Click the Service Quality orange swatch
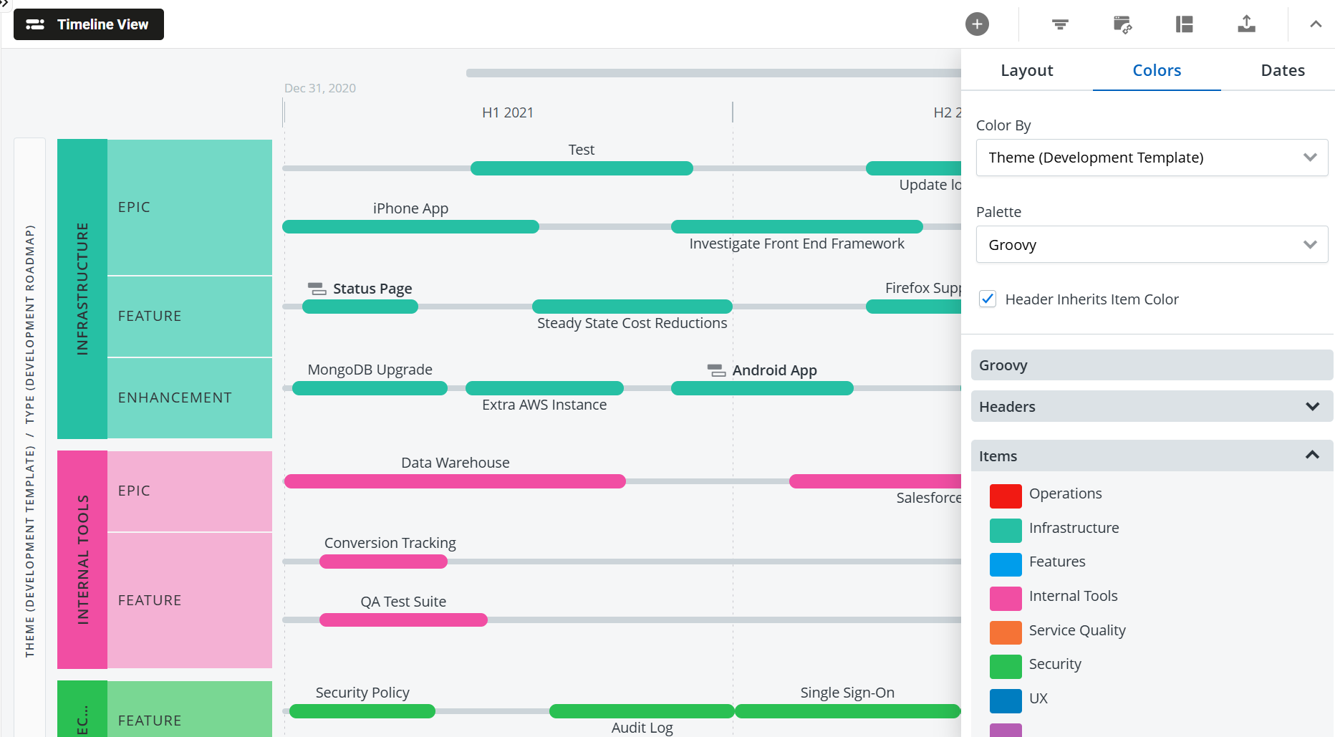 pyautogui.click(x=1006, y=632)
